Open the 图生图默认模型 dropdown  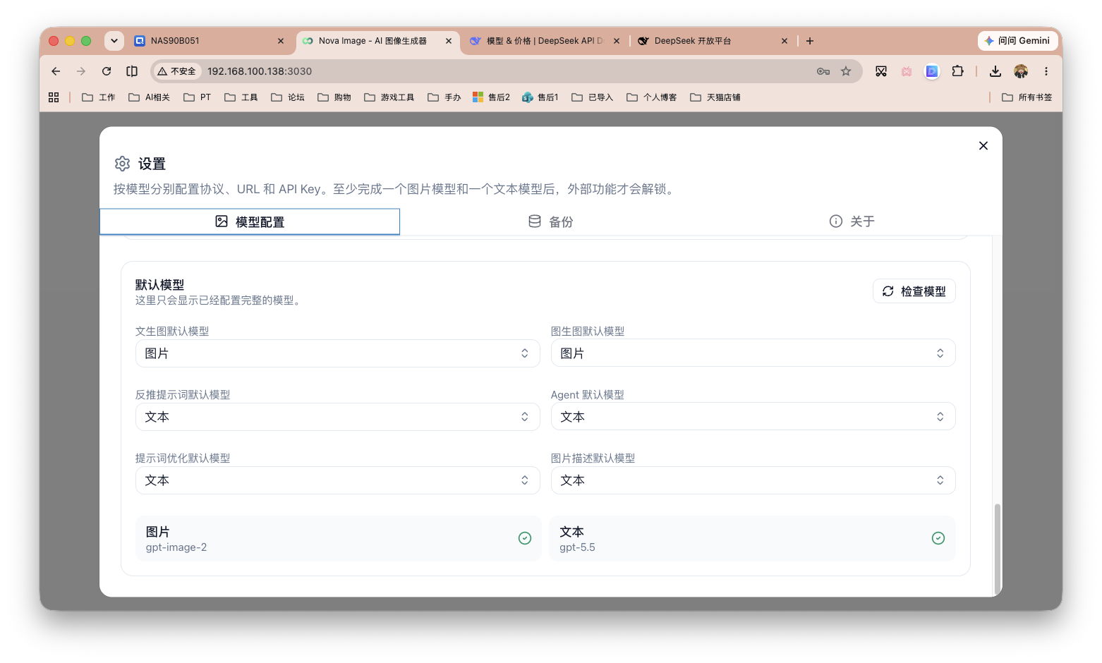(753, 353)
